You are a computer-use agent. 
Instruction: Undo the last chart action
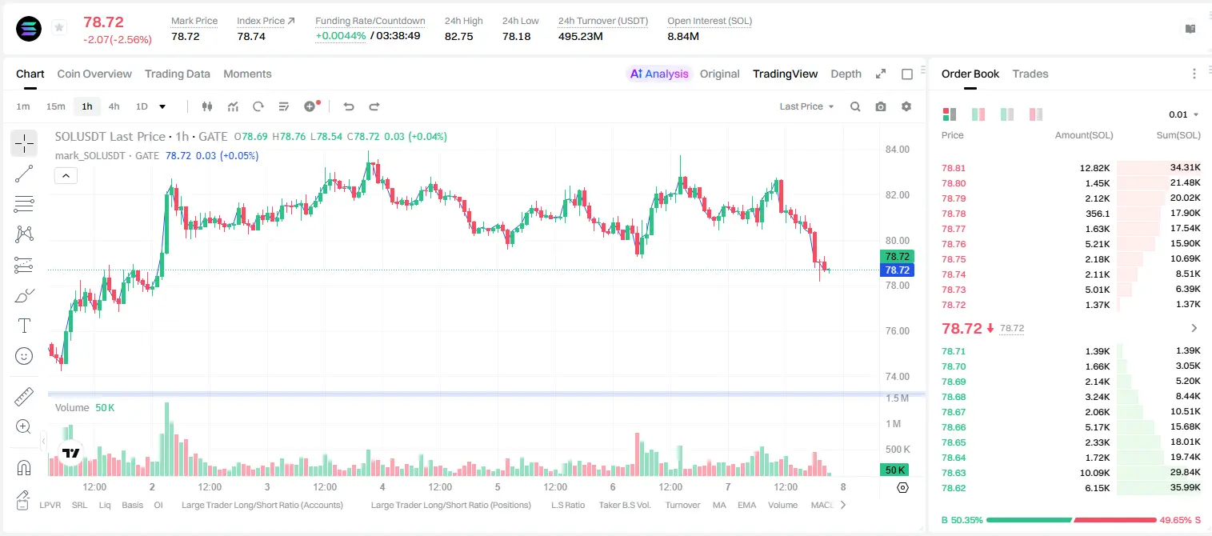pyautogui.click(x=348, y=106)
